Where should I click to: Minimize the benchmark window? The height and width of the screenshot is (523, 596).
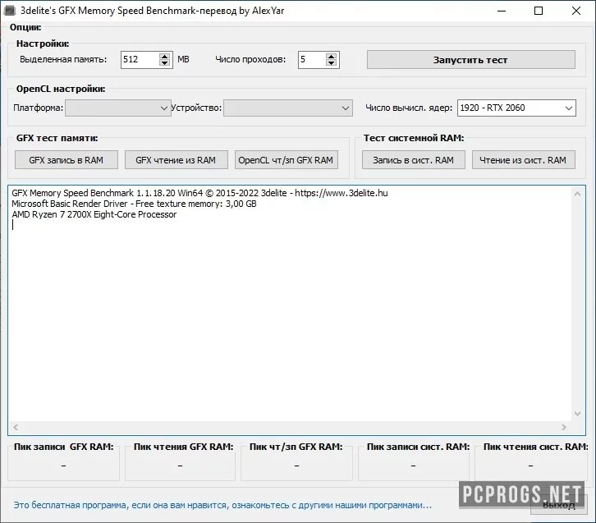[502, 11]
